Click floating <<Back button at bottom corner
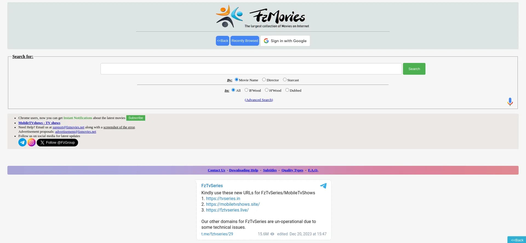Viewport: 526px width, 243px height. [517, 240]
